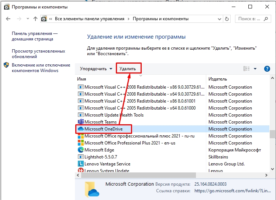Click the search field Поиск в

point(252,19)
